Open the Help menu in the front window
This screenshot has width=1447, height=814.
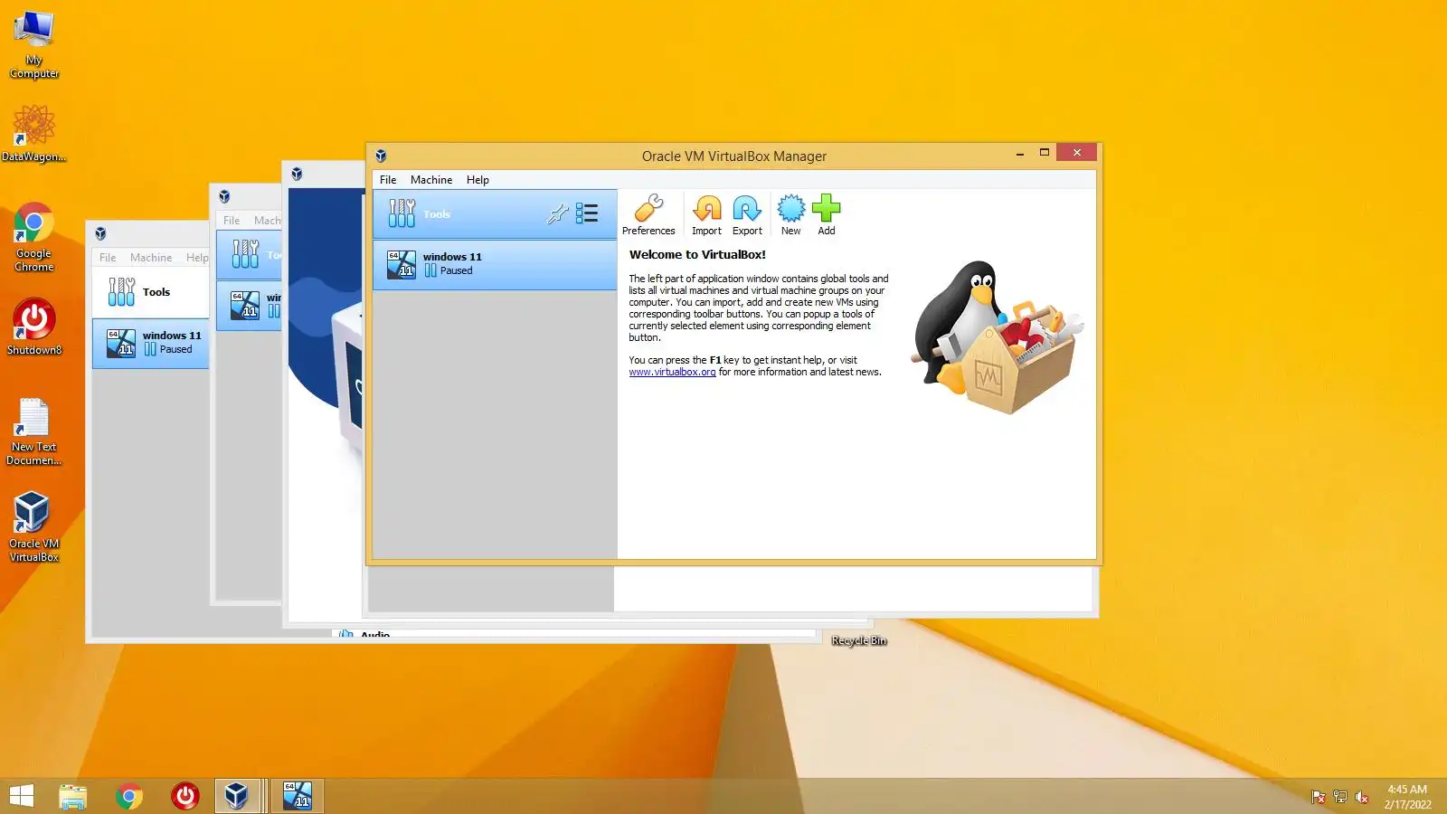pos(478,180)
